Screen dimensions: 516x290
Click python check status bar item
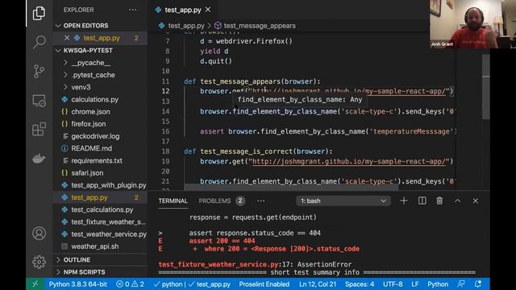[168, 284]
